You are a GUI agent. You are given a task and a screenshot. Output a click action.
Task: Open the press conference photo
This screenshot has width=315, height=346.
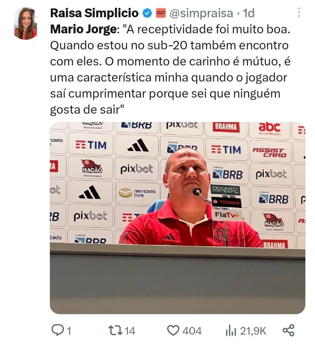177,218
